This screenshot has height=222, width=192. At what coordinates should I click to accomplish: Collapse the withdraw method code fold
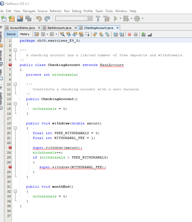click(x=15, y=128)
